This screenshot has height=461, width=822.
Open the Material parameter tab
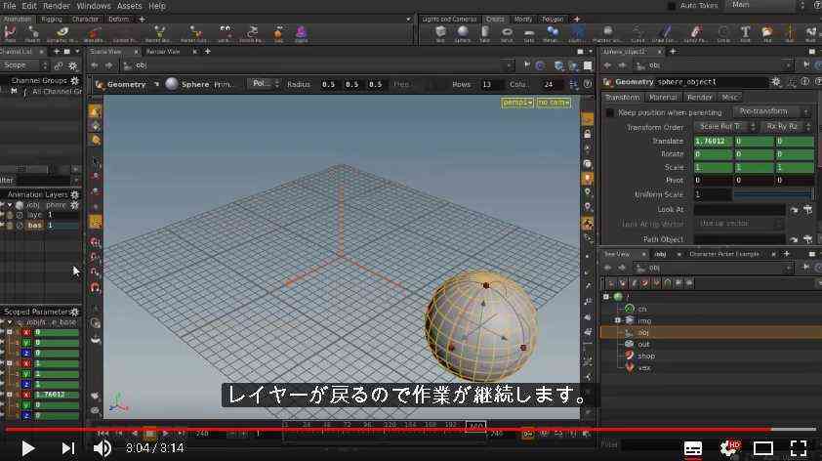pos(663,98)
